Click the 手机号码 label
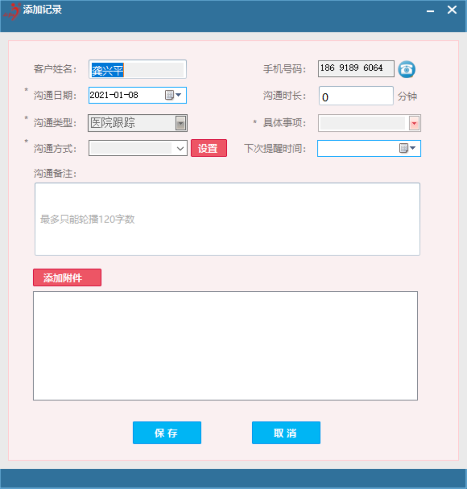The image size is (467, 489). (284, 69)
